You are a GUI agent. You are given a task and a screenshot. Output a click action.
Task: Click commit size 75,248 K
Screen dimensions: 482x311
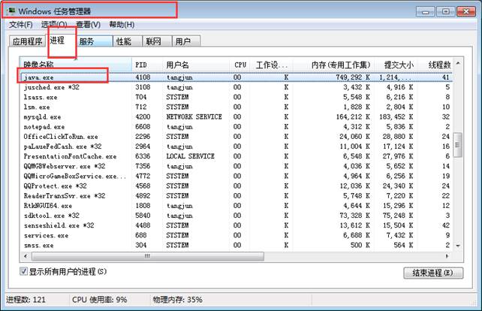(399, 216)
